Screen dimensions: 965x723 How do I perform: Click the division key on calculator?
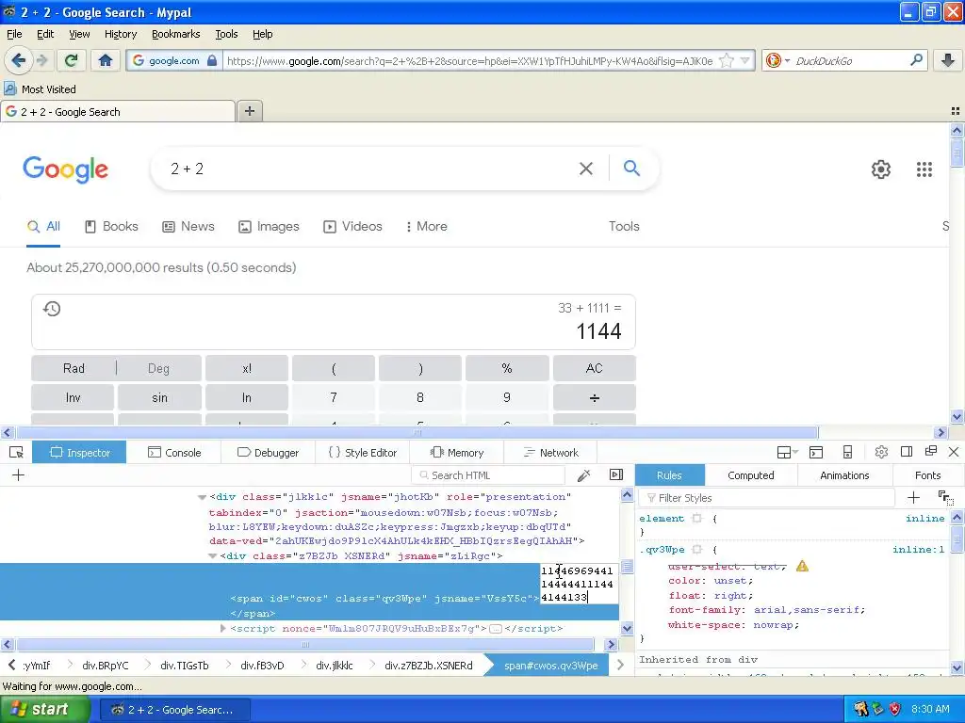[594, 398]
